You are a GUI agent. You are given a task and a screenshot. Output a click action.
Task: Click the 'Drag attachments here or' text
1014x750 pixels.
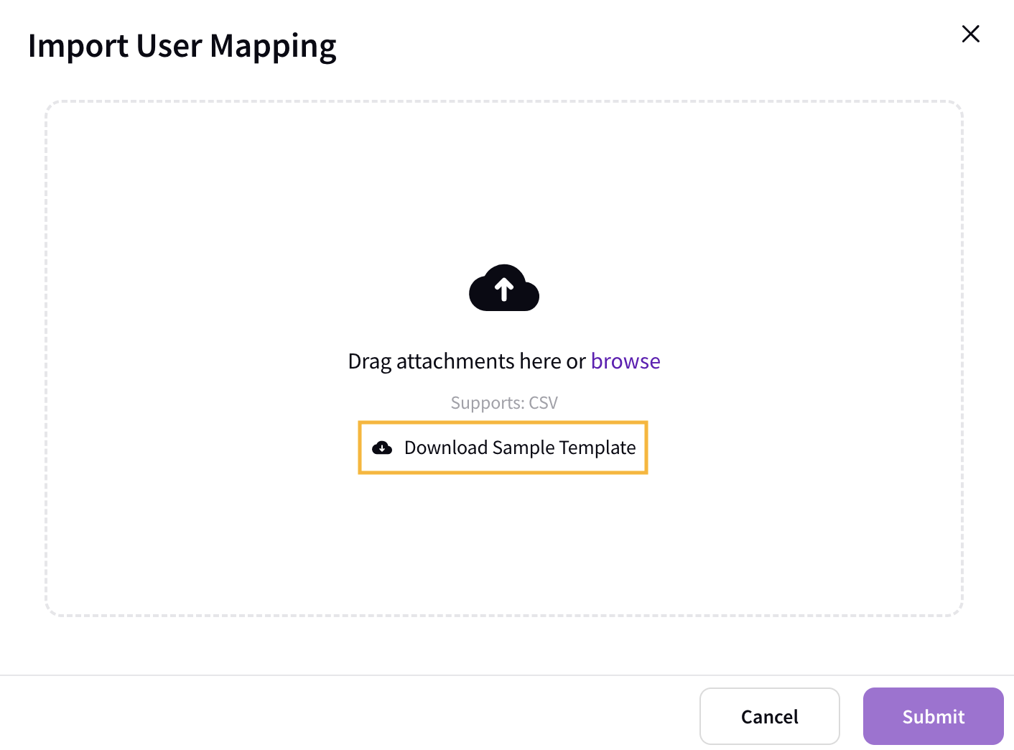[x=467, y=361]
